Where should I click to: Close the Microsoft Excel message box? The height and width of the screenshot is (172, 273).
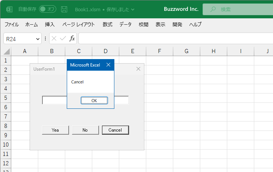click(x=108, y=65)
